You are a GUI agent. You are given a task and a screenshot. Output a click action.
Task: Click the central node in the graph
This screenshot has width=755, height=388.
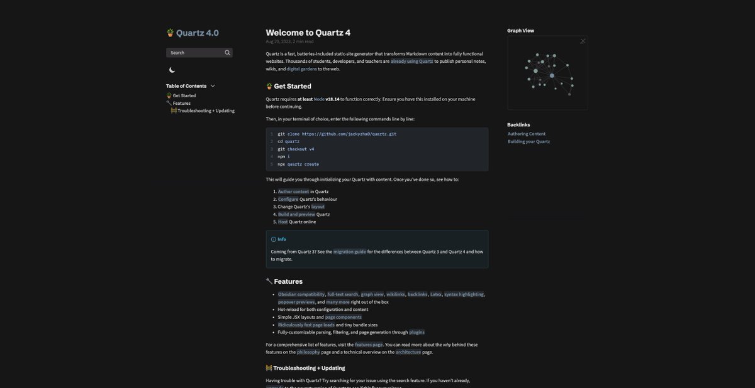[552, 75]
